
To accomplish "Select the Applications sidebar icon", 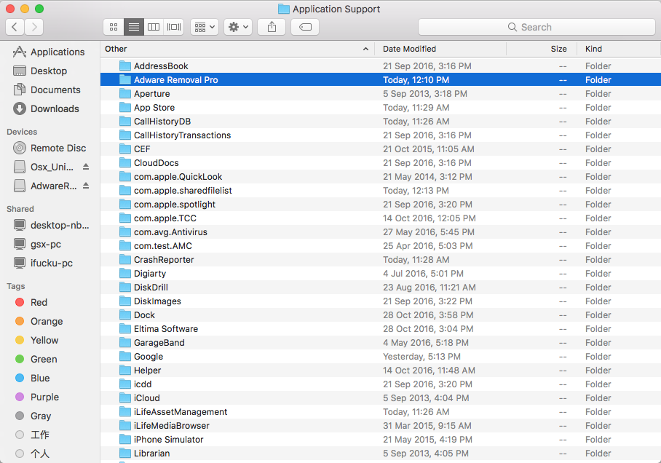I will (x=51, y=52).
